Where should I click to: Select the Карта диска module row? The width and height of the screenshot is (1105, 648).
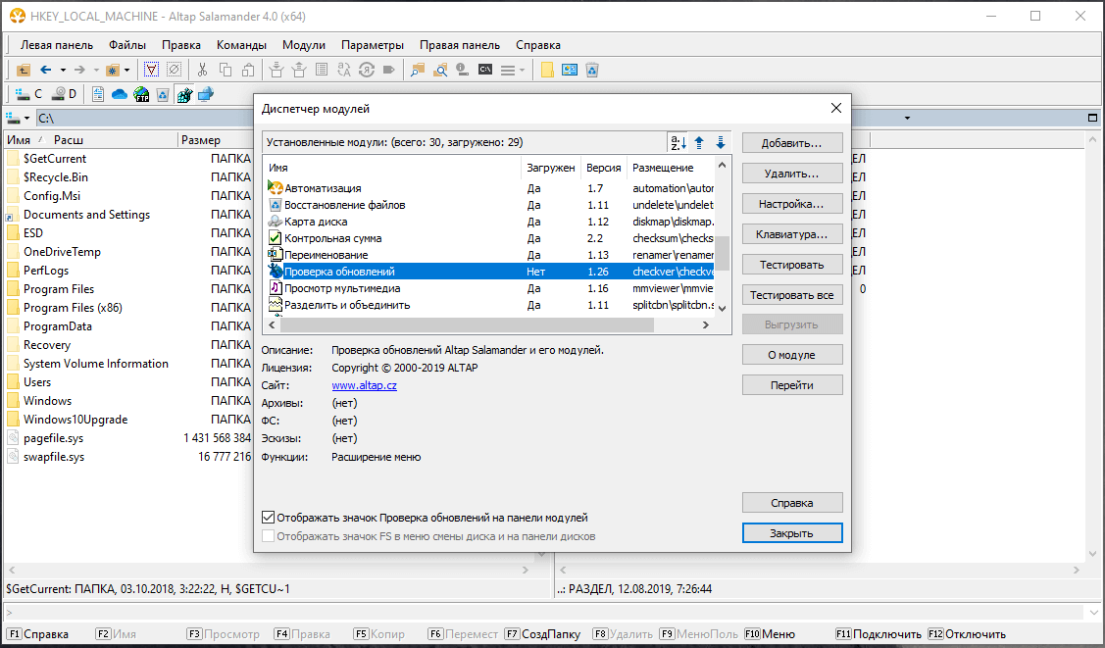[x=490, y=222]
